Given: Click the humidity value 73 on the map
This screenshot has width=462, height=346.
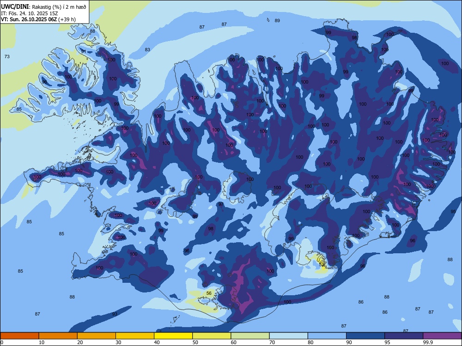Looking at the screenshot, I should (x=7, y=56).
